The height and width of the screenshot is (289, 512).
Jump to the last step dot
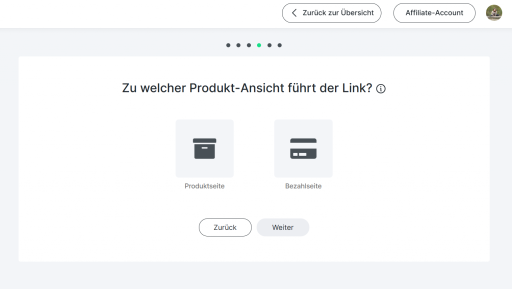tap(279, 45)
